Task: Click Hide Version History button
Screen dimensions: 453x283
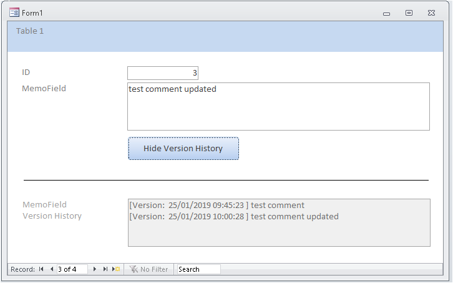Action: point(183,149)
